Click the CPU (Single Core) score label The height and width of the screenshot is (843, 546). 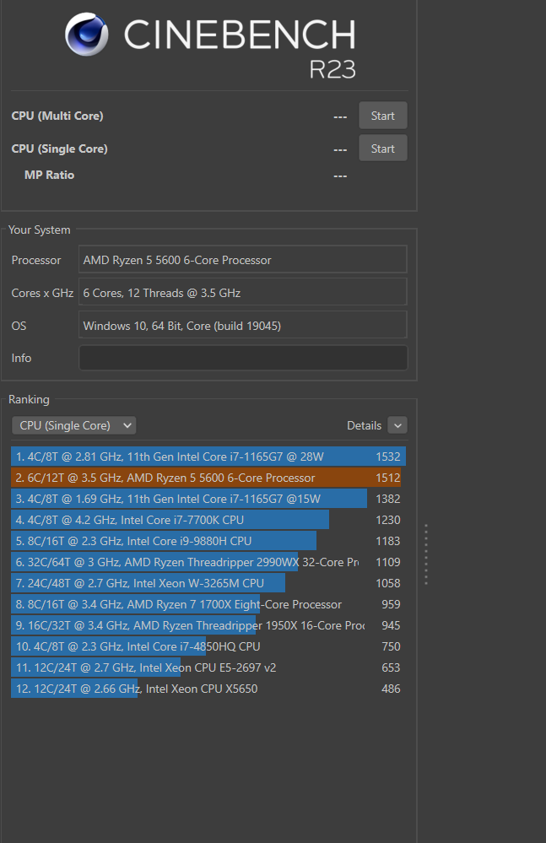coord(59,149)
